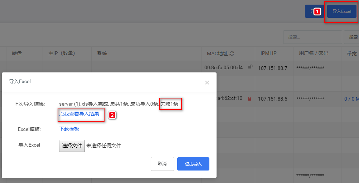This screenshot has width=359, height=183.
Task: Click the 点我查看导入结果 link
Action: (x=79, y=114)
